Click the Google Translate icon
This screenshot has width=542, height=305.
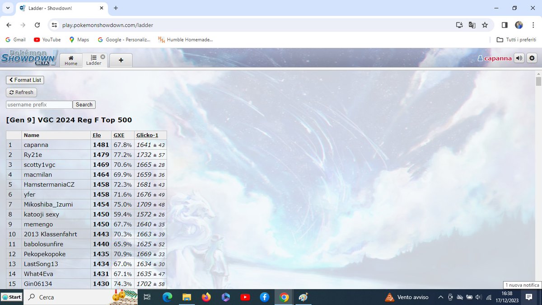[x=472, y=25]
